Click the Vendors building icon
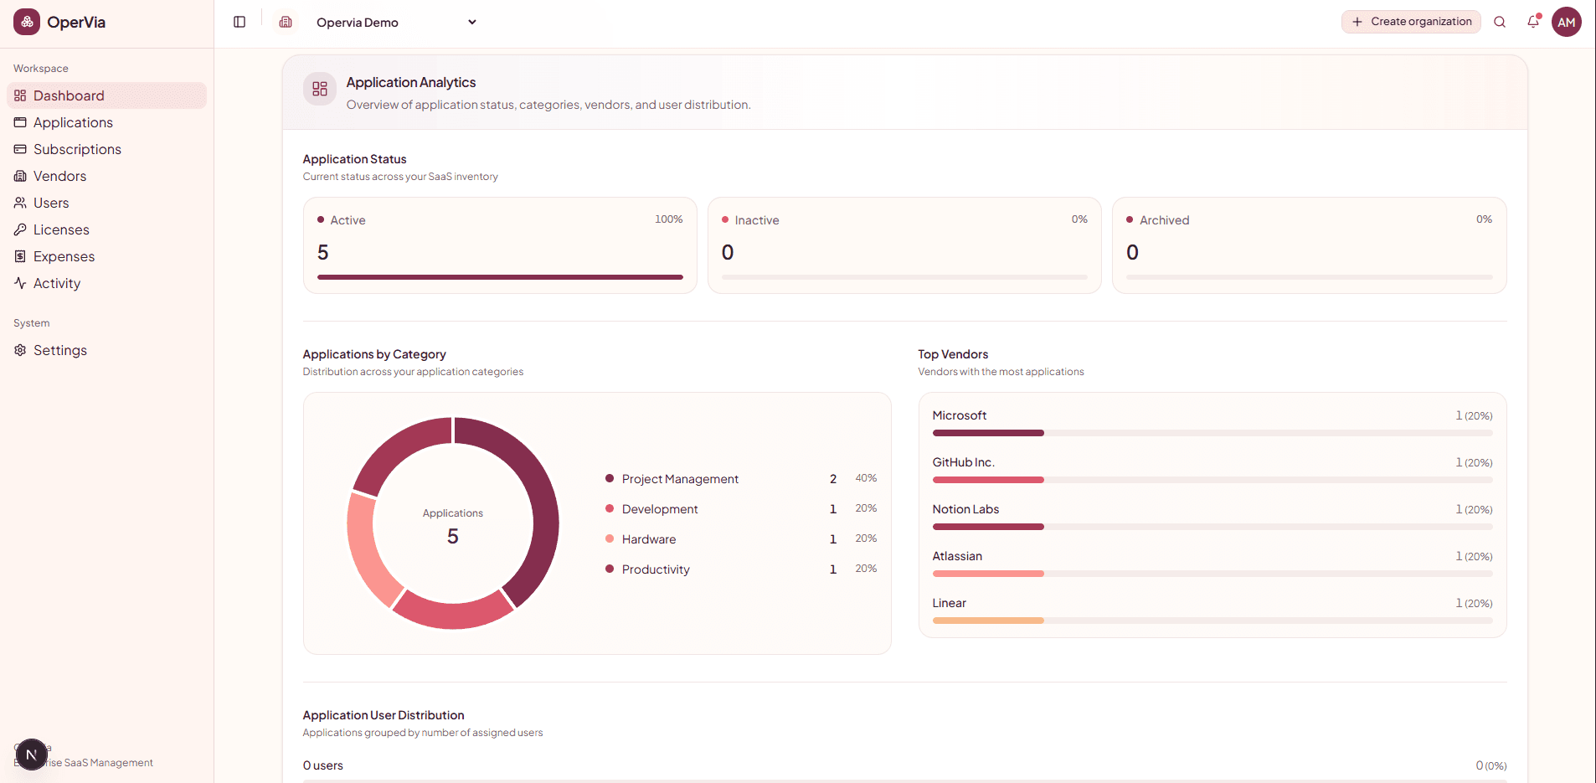 pos(20,176)
